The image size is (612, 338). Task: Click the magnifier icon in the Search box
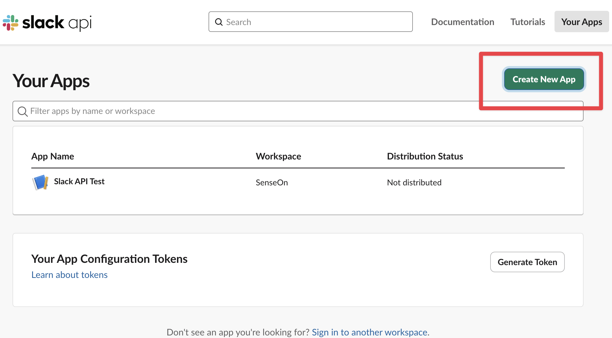tap(219, 22)
